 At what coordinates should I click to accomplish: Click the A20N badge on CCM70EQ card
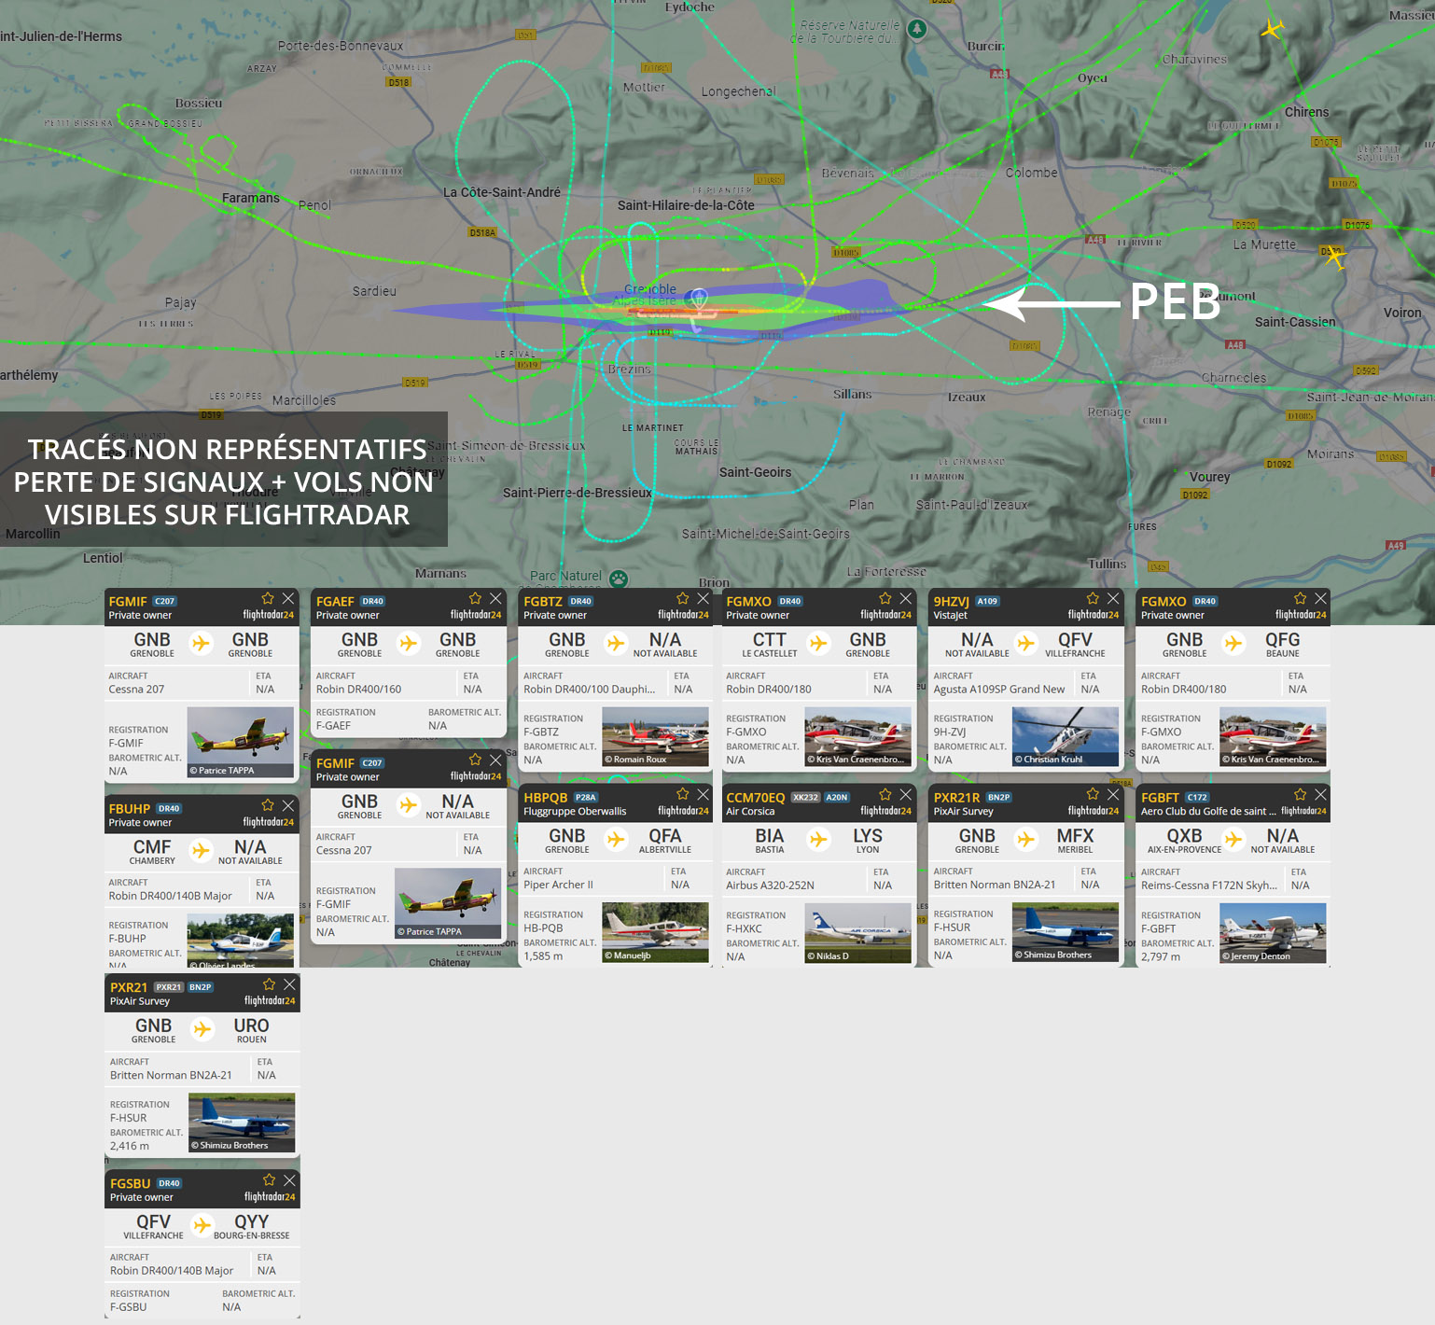837,798
